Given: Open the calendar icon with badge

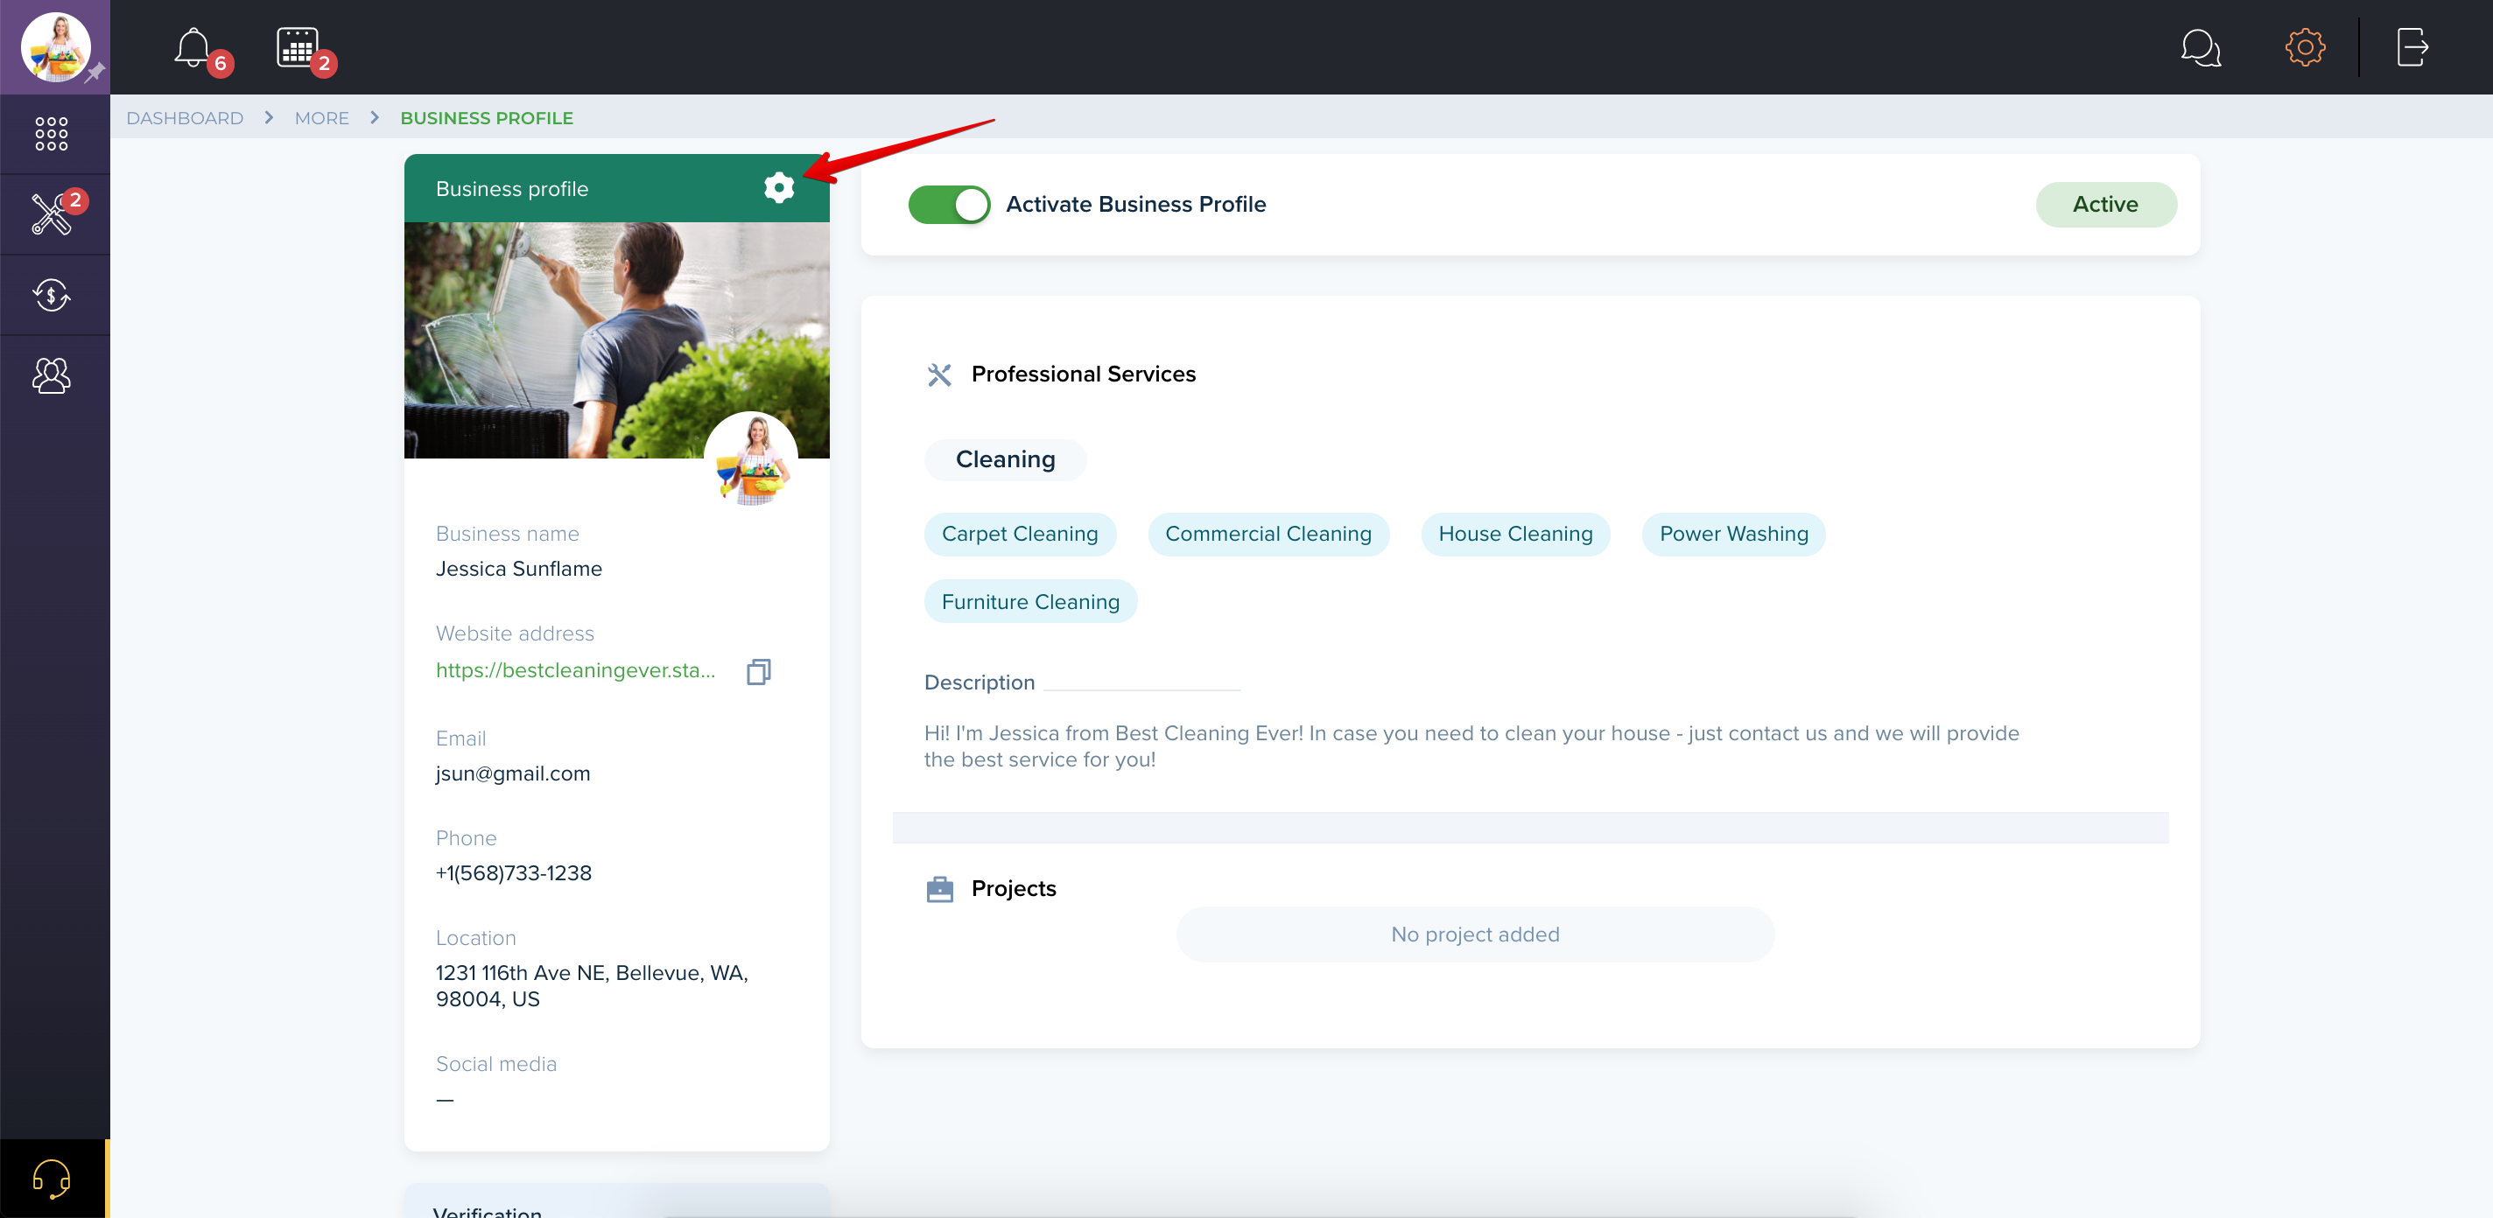Looking at the screenshot, I should click(297, 47).
